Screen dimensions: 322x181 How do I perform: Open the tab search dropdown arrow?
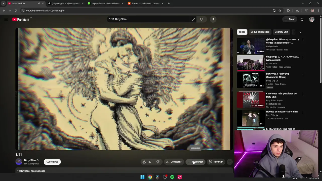[3, 4]
